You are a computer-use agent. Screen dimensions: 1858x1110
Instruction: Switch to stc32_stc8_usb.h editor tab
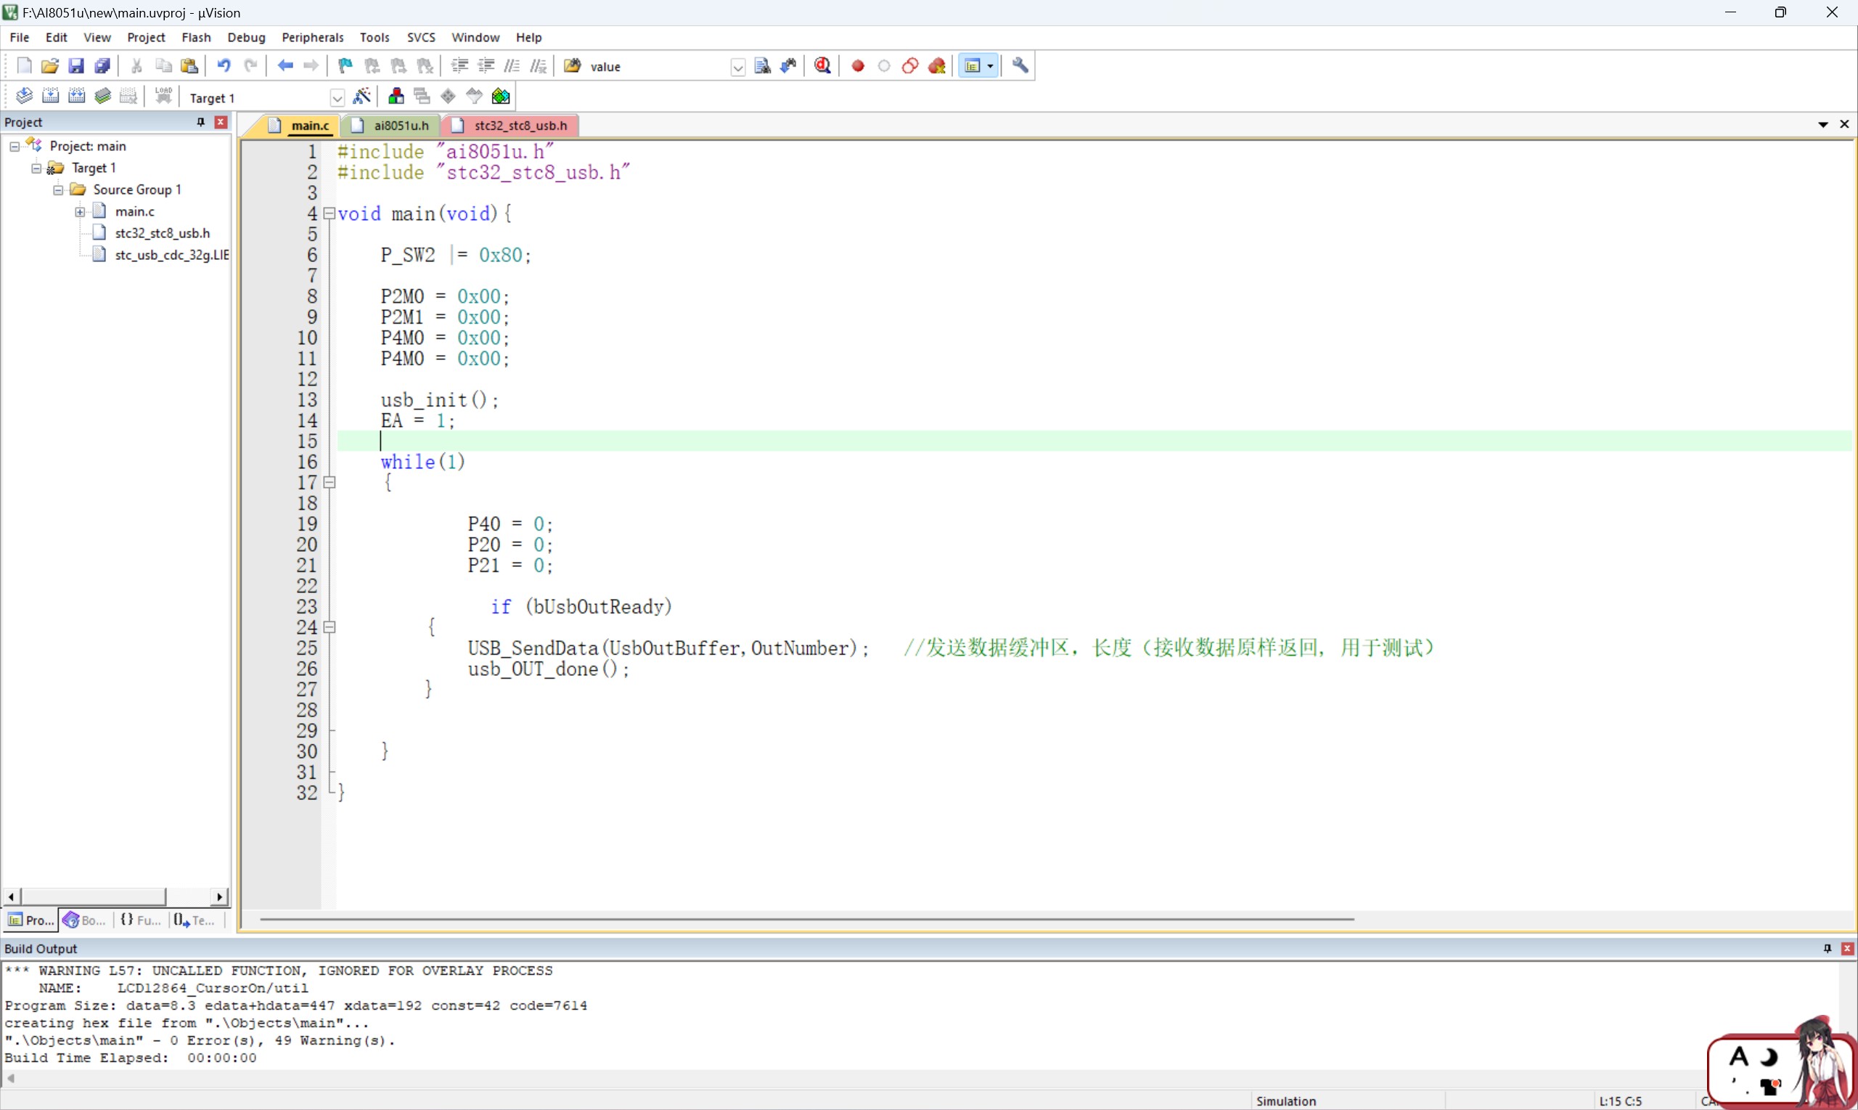(x=512, y=126)
